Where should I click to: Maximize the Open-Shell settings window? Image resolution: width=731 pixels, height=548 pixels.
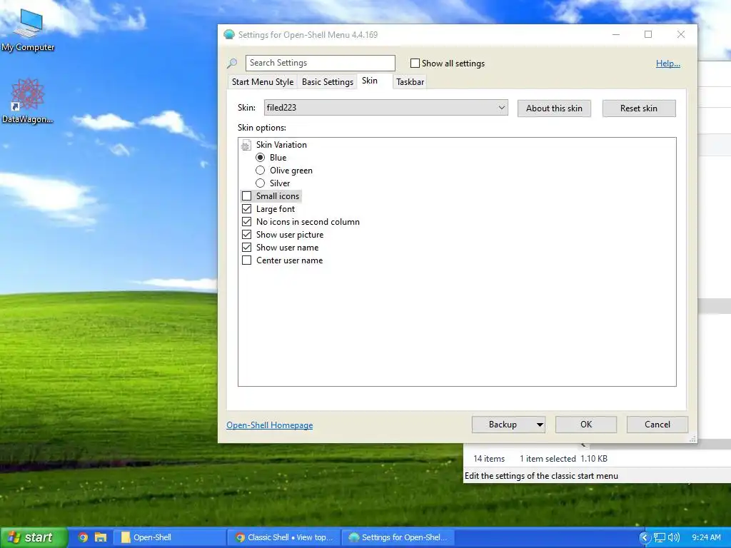648,34
